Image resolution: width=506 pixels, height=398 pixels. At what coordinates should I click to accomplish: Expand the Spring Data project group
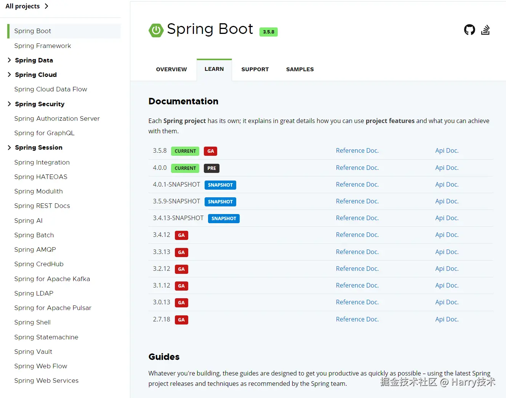pos(10,60)
